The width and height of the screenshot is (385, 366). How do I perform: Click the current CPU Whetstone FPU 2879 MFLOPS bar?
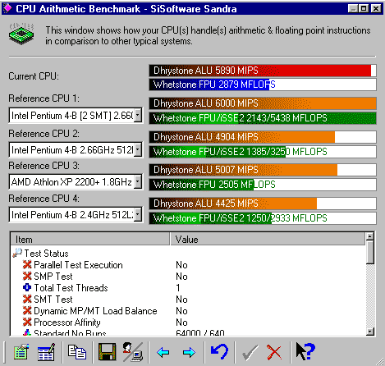click(x=263, y=85)
